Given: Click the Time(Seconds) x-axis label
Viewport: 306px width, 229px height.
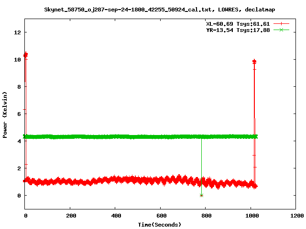Looking at the screenshot, I should [159, 225].
